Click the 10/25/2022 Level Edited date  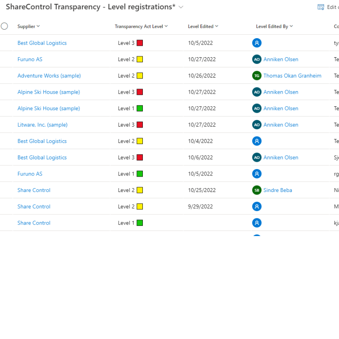[202, 190]
